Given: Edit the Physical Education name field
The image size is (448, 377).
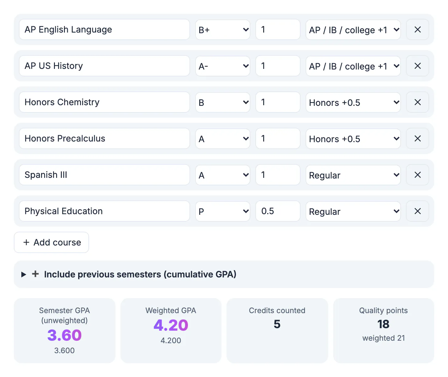Looking at the screenshot, I should pyautogui.click(x=104, y=211).
